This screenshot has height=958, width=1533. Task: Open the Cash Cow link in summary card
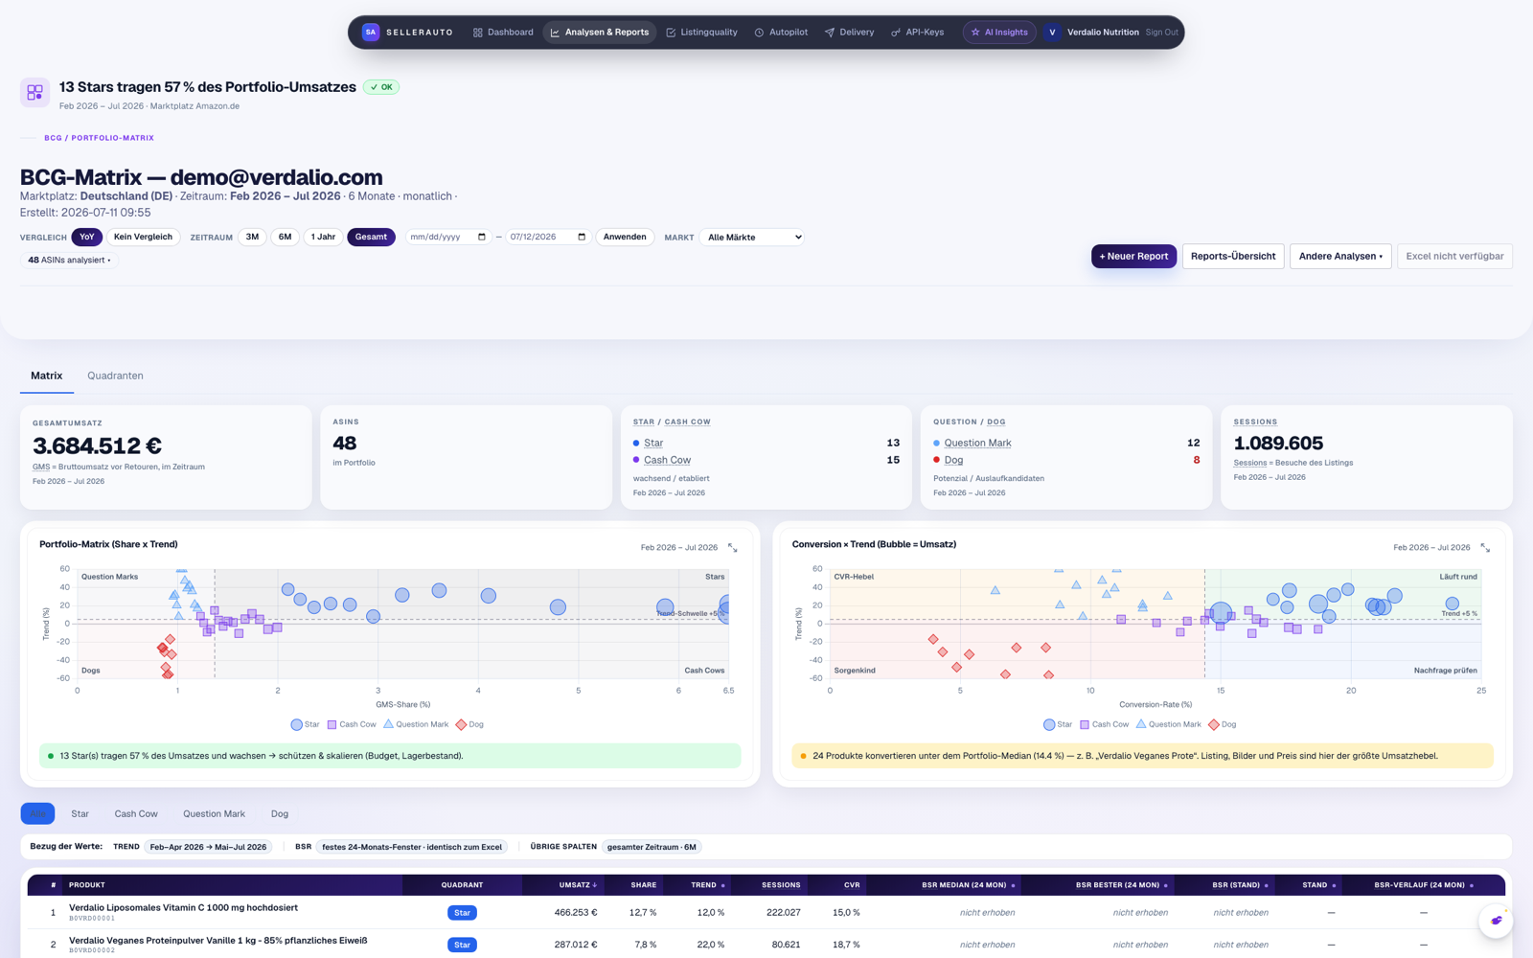pos(667,460)
